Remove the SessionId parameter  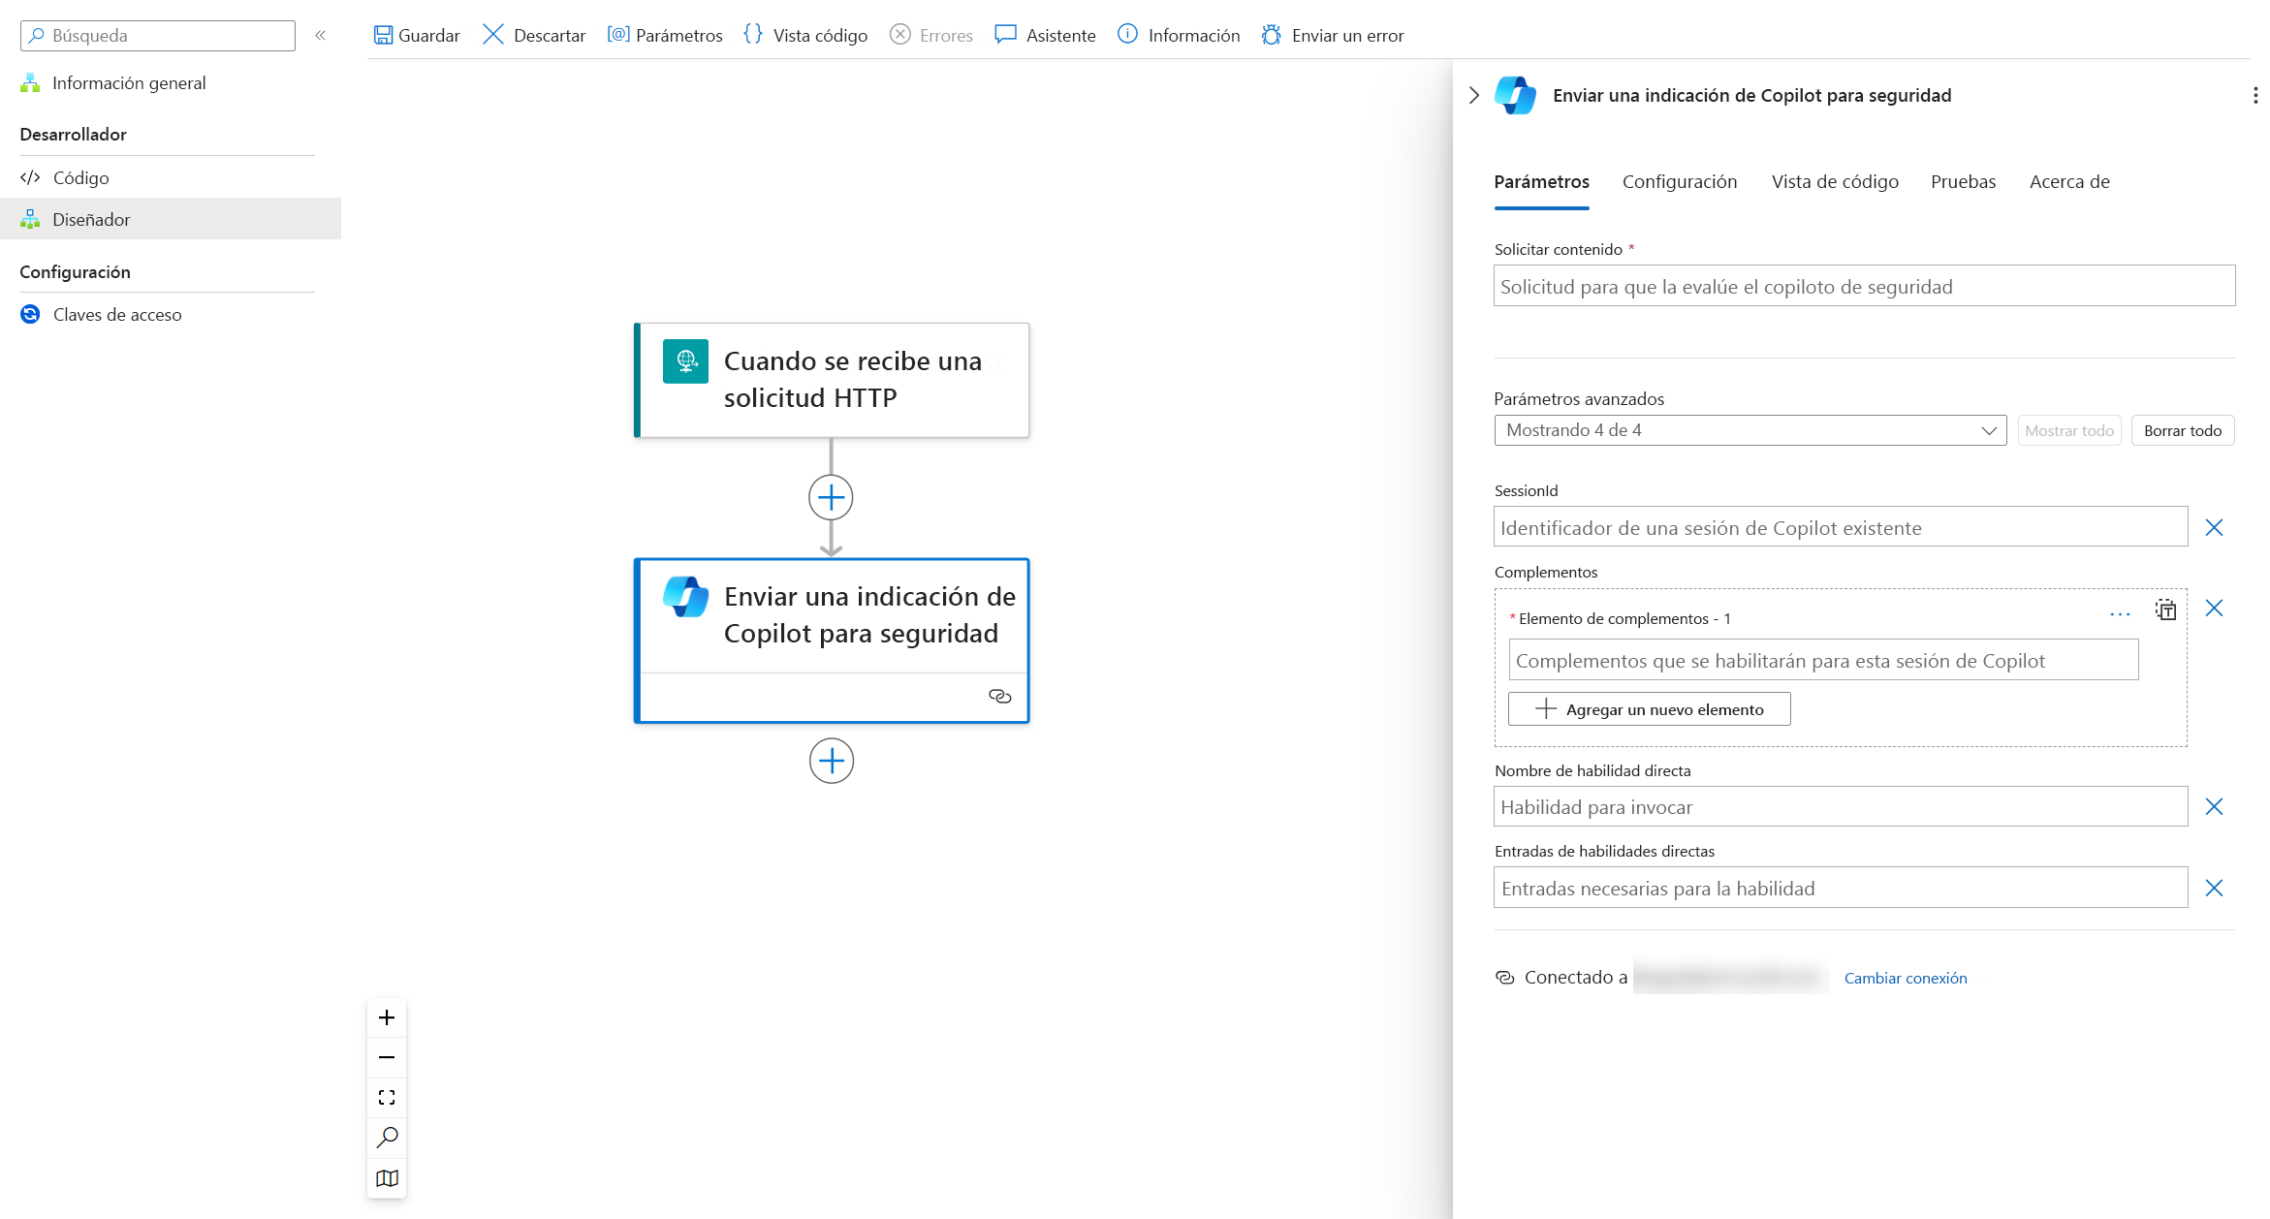[x=2214, y=527]
